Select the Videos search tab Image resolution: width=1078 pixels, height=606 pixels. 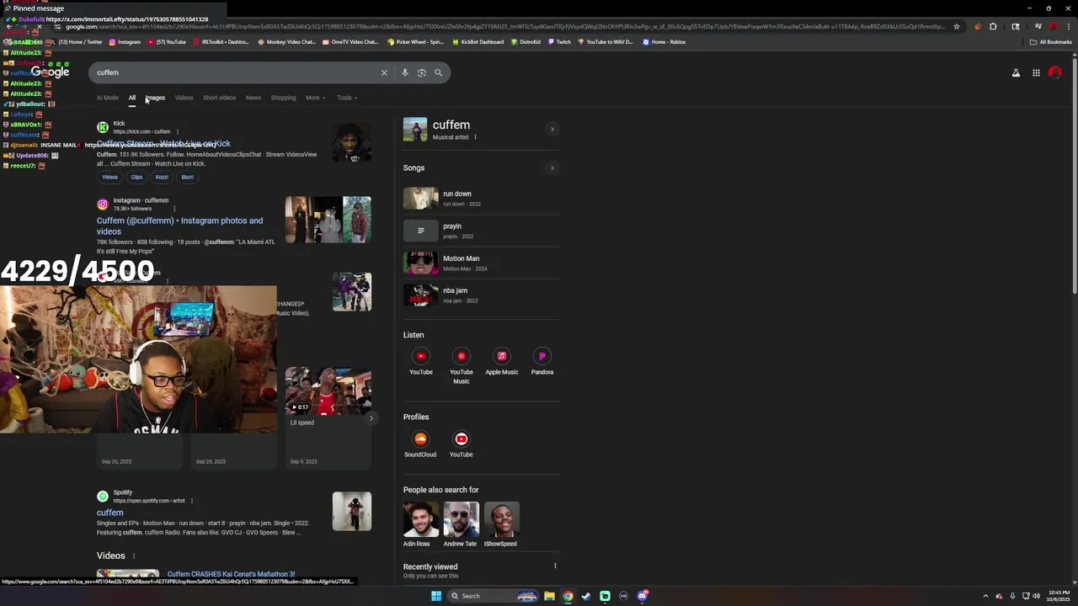(x=184, y=98)
